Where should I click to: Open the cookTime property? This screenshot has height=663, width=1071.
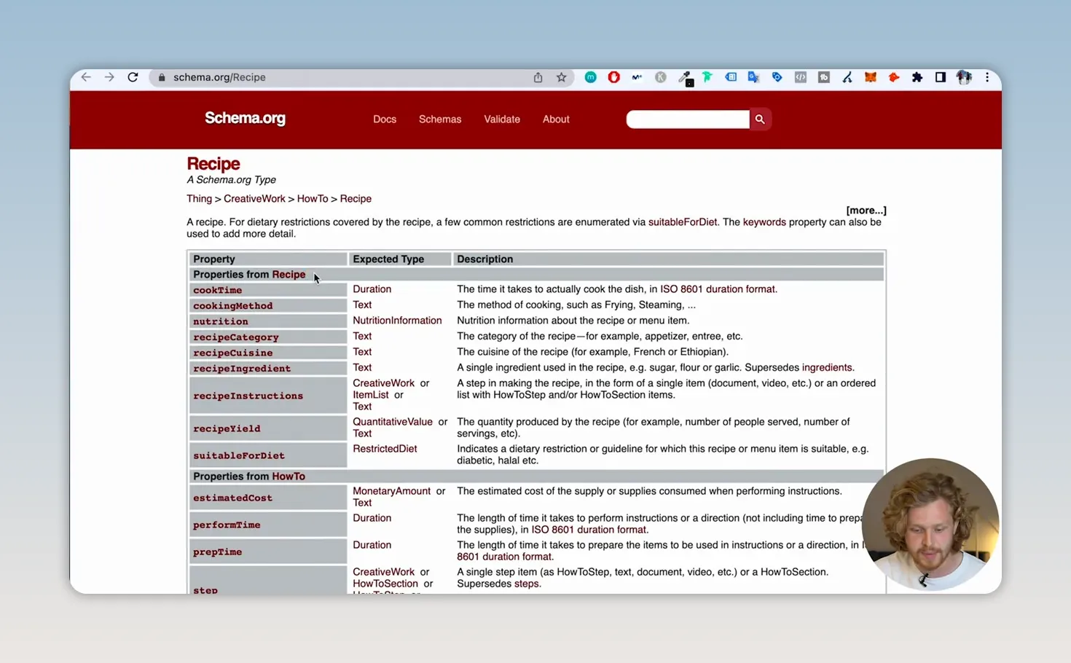(x=217, y=290)
